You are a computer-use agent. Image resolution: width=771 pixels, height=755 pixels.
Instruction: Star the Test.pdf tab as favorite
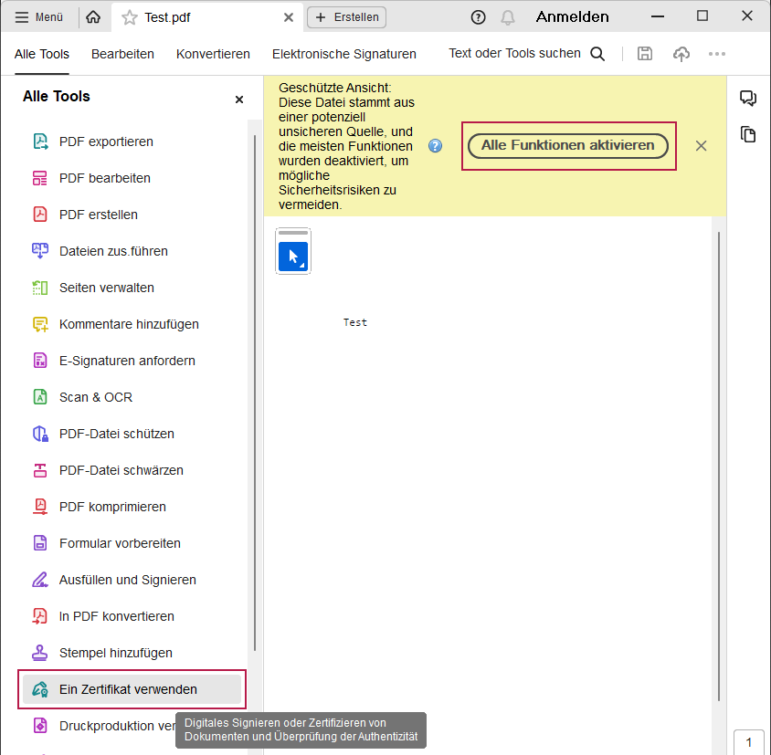pyautogui.click(x=130, y=17)
